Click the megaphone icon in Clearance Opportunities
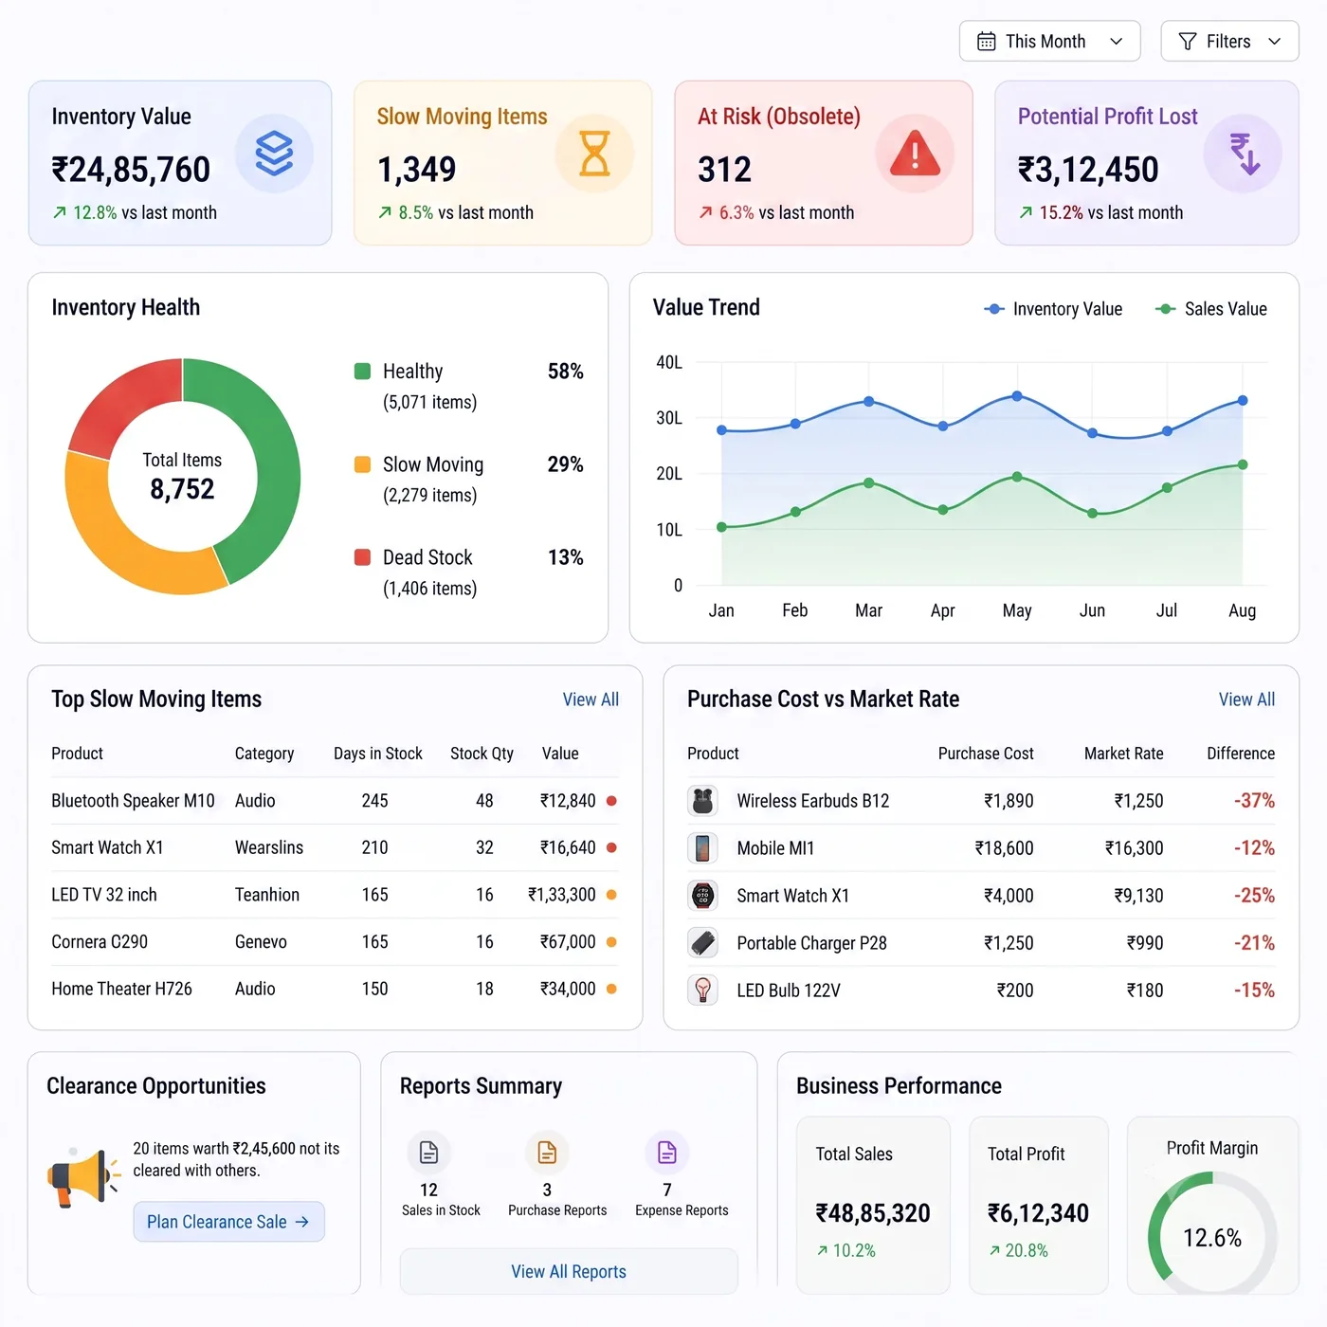This screenshot has width=1327, height=1327. (x=83, y=1177)
